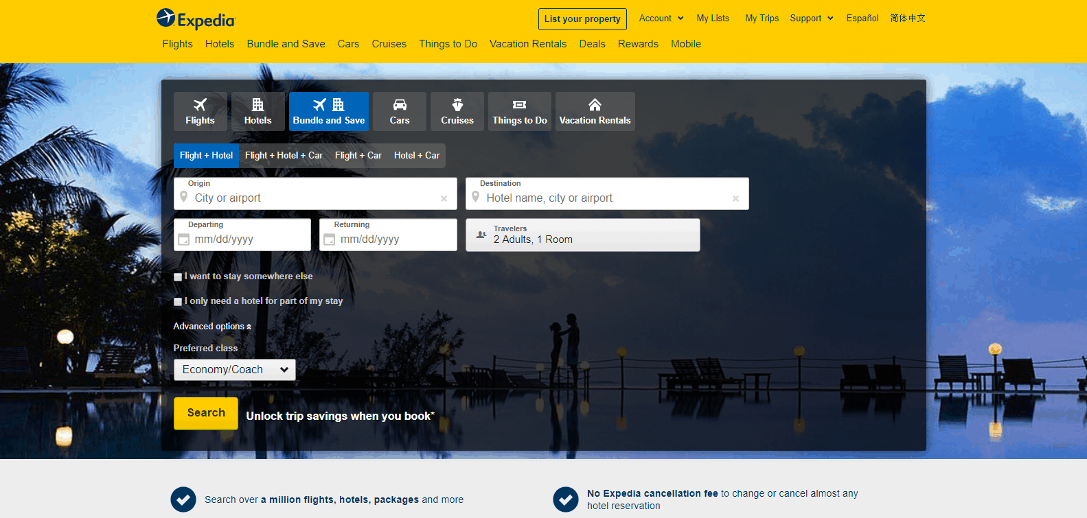Clear the Origin field with the x
This screenshot has height=518, width=1087.
click(x=444, y=198)
